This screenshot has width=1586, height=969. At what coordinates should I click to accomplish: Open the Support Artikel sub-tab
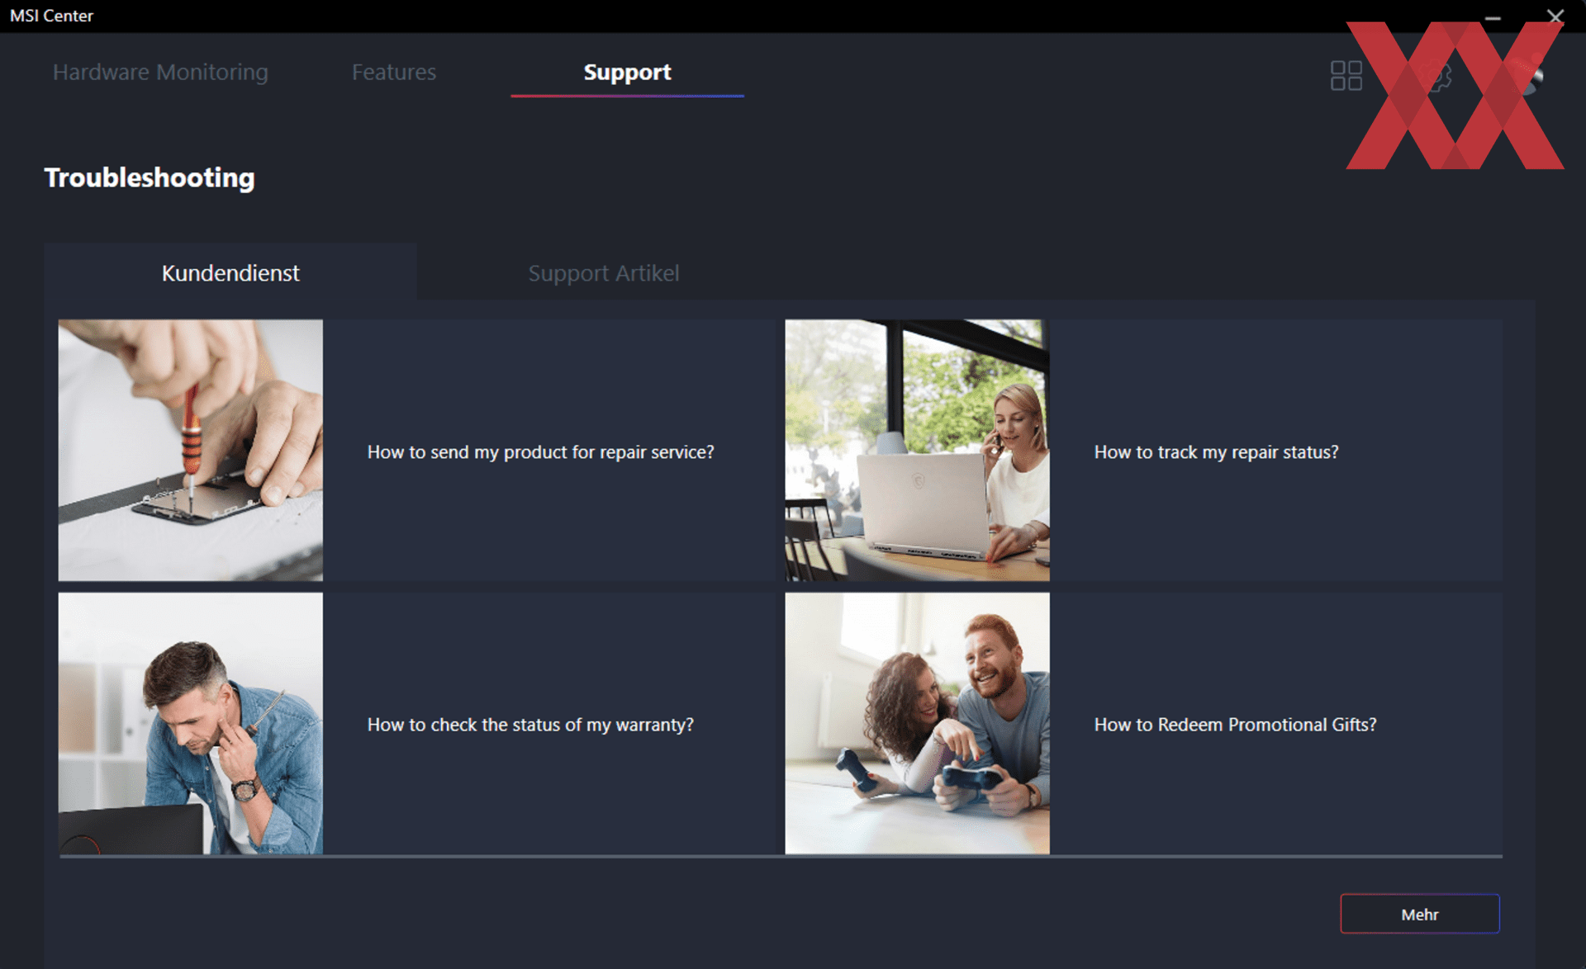pyautogui.click(x=604, y=272)
